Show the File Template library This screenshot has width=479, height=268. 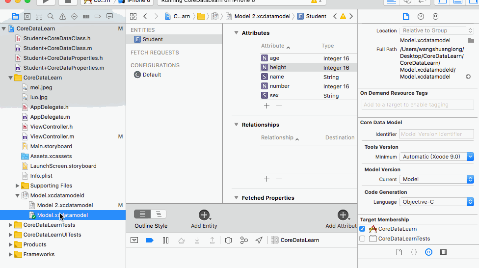pos(399,252)
